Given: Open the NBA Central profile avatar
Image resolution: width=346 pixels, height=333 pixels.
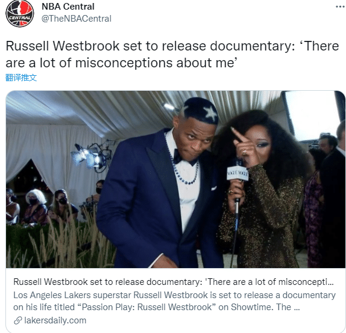Looking at the screenshot, I should point(20,14).
